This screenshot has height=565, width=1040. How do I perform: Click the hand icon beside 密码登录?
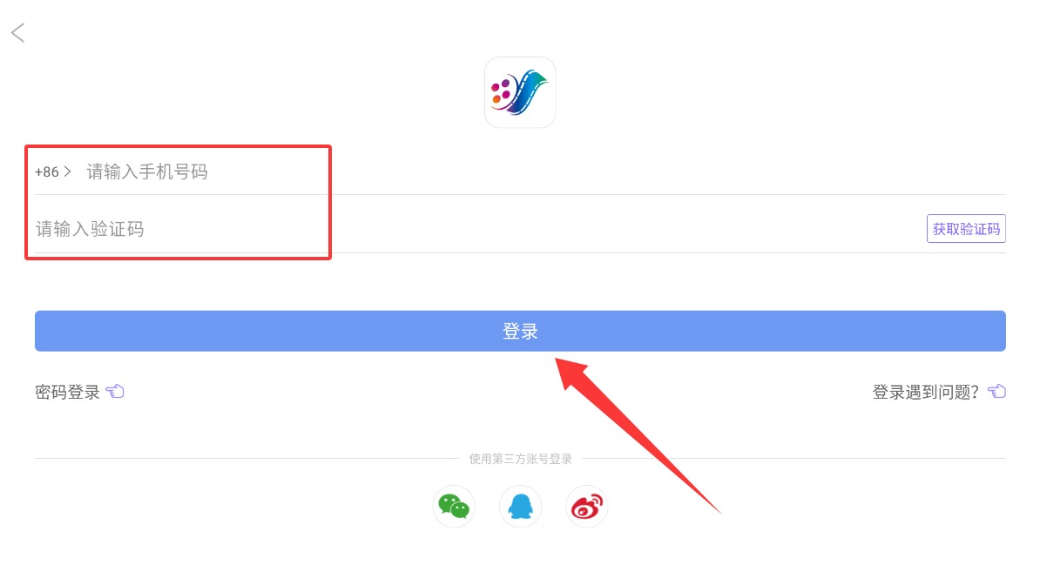point(115,391)
